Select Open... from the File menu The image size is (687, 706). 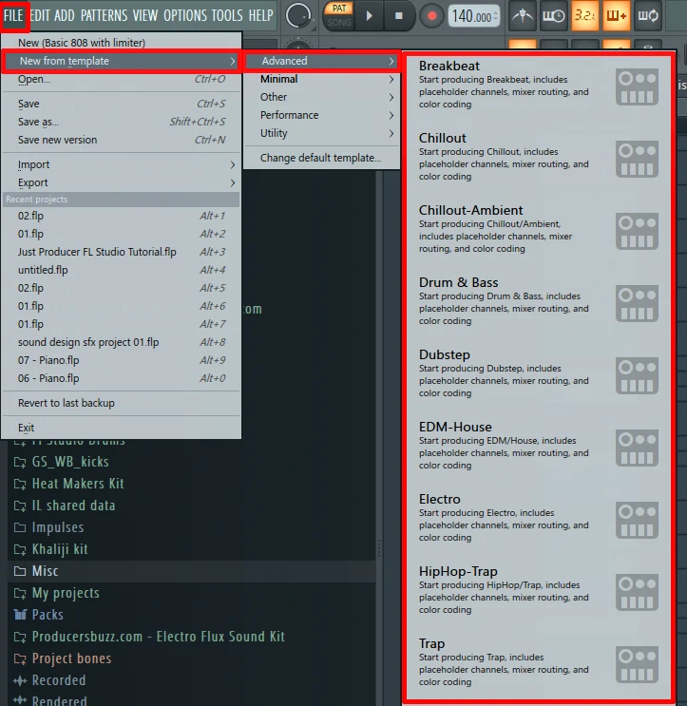(122, 79)
